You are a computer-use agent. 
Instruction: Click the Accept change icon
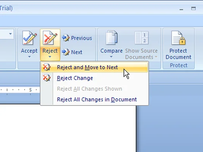[x=30, y=38]
